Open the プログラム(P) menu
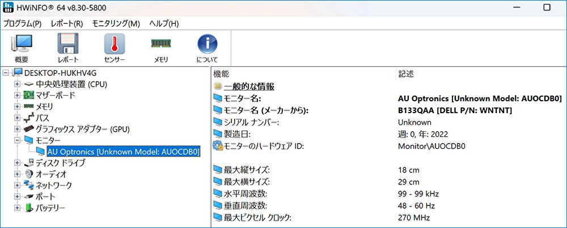 [x=23, y=23]
